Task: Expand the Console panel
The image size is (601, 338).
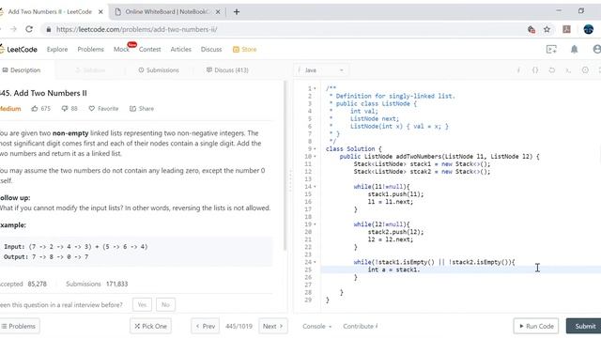Action: click(x=316, y=327)
